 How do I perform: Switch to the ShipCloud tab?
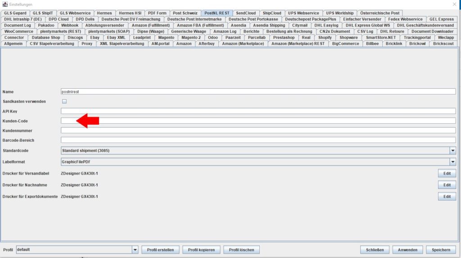tap(272, 13)
